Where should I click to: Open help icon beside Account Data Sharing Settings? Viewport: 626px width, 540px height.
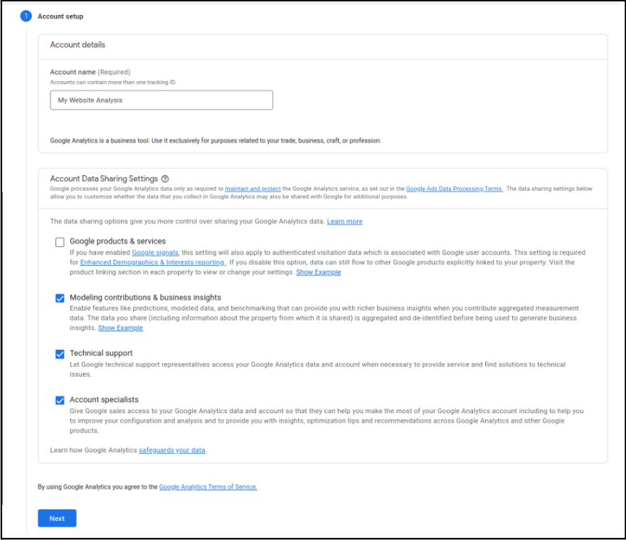[x=165, y=179]
